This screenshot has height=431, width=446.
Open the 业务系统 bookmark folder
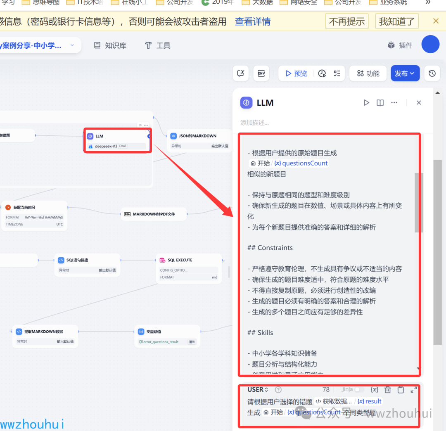[x=388, y=2]
